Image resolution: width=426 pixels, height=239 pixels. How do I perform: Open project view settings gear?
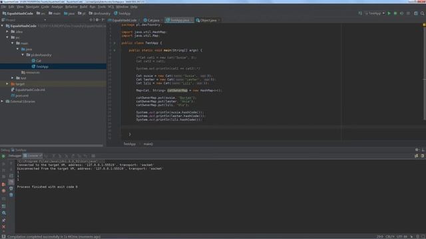[97, 20]
